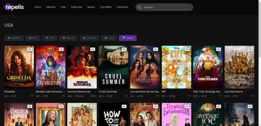
Task: Open the Type filter dropdown
Action: [109, 38]
